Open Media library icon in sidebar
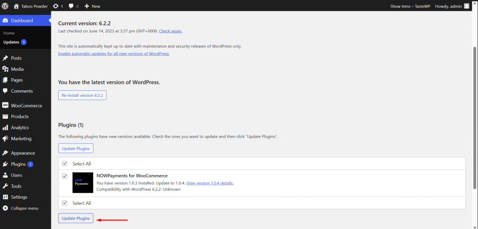Image resolution: width=478 pixels, height=229 pixels. [5, 69]
